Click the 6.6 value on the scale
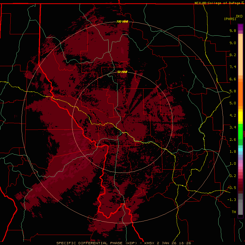This screenshot has height=245, width=245. [x=233, y=79]
